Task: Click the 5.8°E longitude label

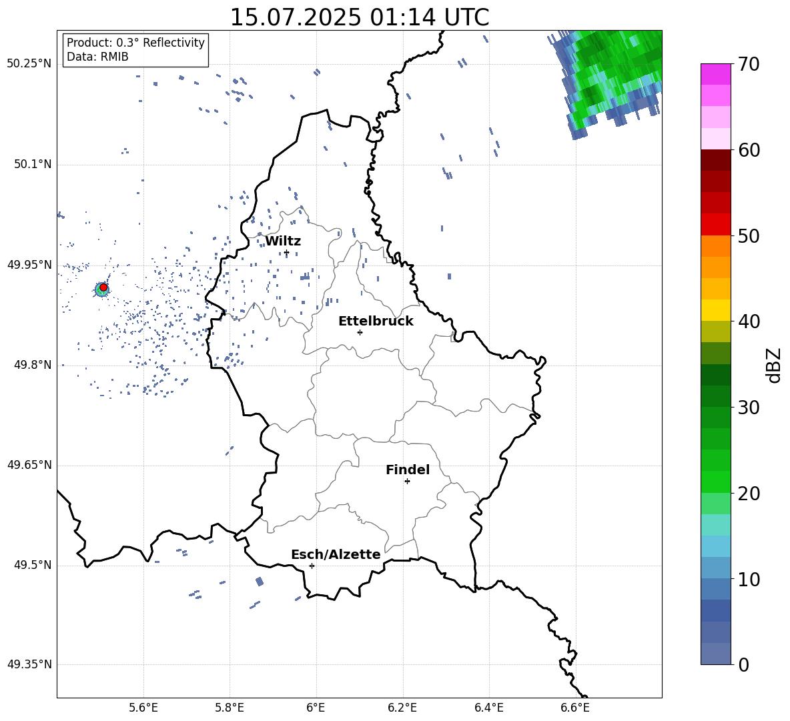Action: point(230,708)
